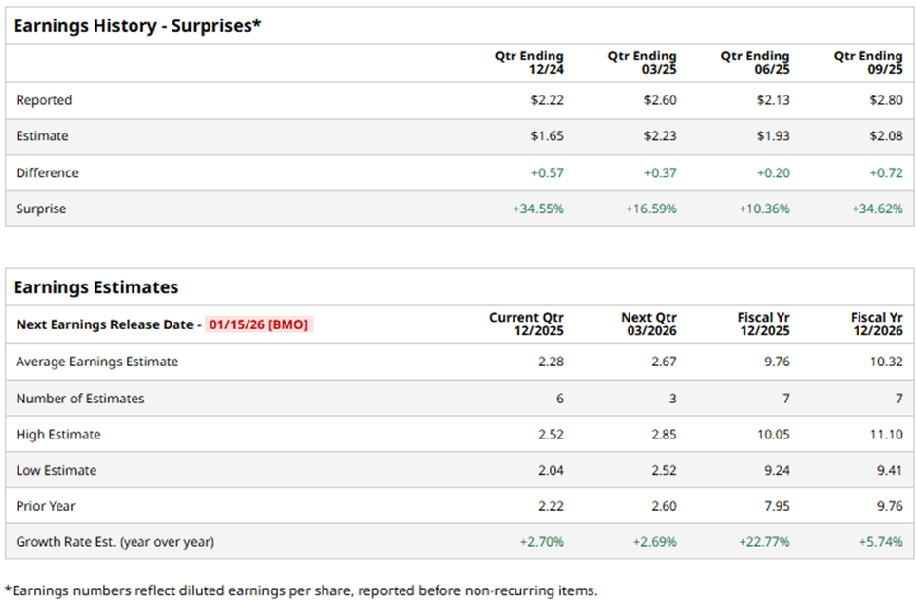Select the Qtr Ending 09/25 column header
The image size is (916, 609).
[x=868, y=63]
